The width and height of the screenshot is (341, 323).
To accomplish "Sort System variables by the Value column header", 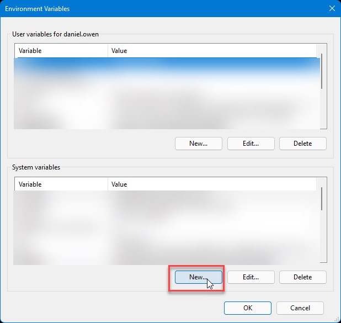I will (x=212, y=184).
